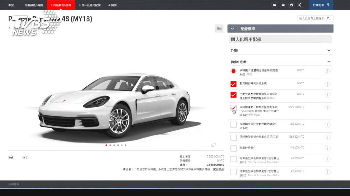
Task: Expand car image to fullscreen
Action: point(213,145)
